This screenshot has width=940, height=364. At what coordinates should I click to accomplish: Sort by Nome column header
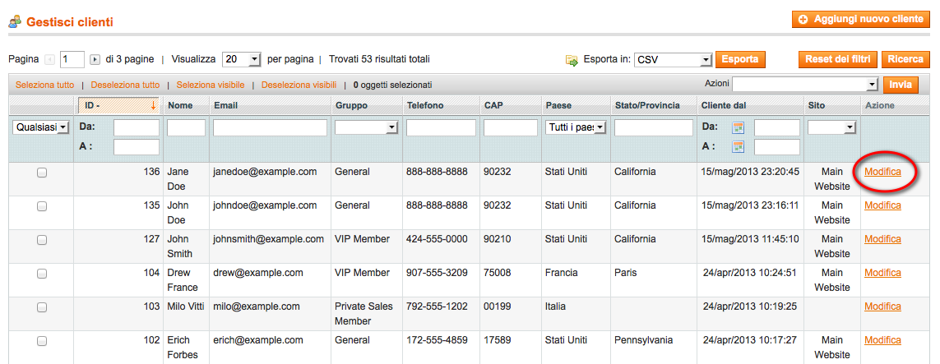point(180,105)
